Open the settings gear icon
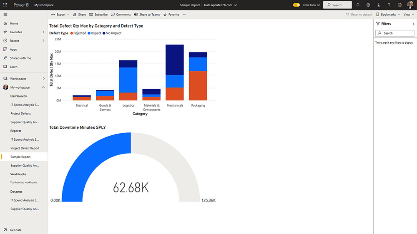417x234 pixels. (x=368, y=5)
